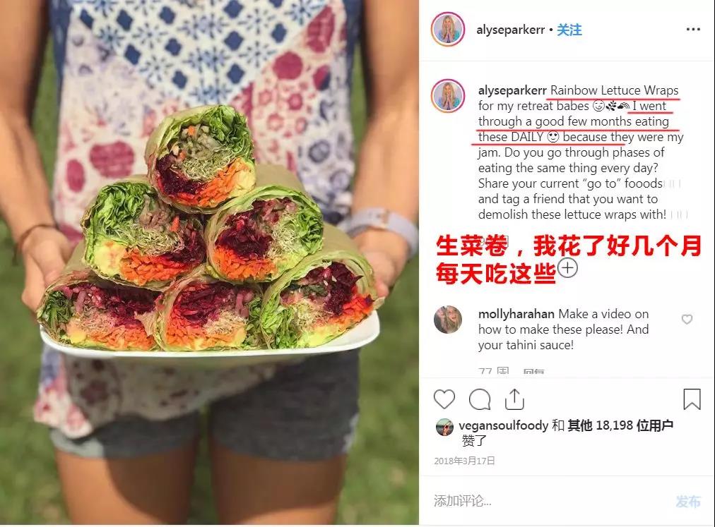Open the 2018年3月17日 post date link
This screenshot has height=527, width=715.
464,461
